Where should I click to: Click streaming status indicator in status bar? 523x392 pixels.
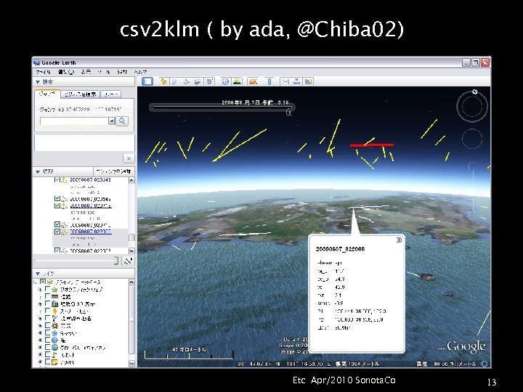485,364
